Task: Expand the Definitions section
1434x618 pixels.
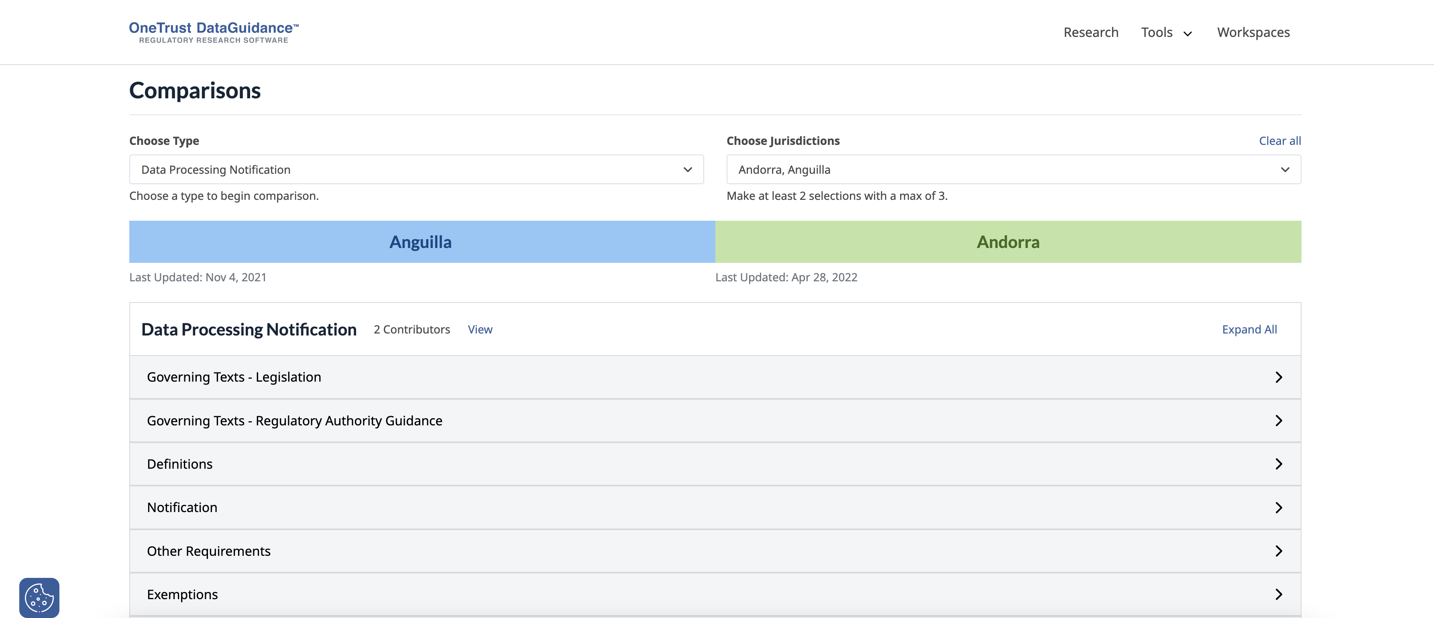Action: pos(715,464)
